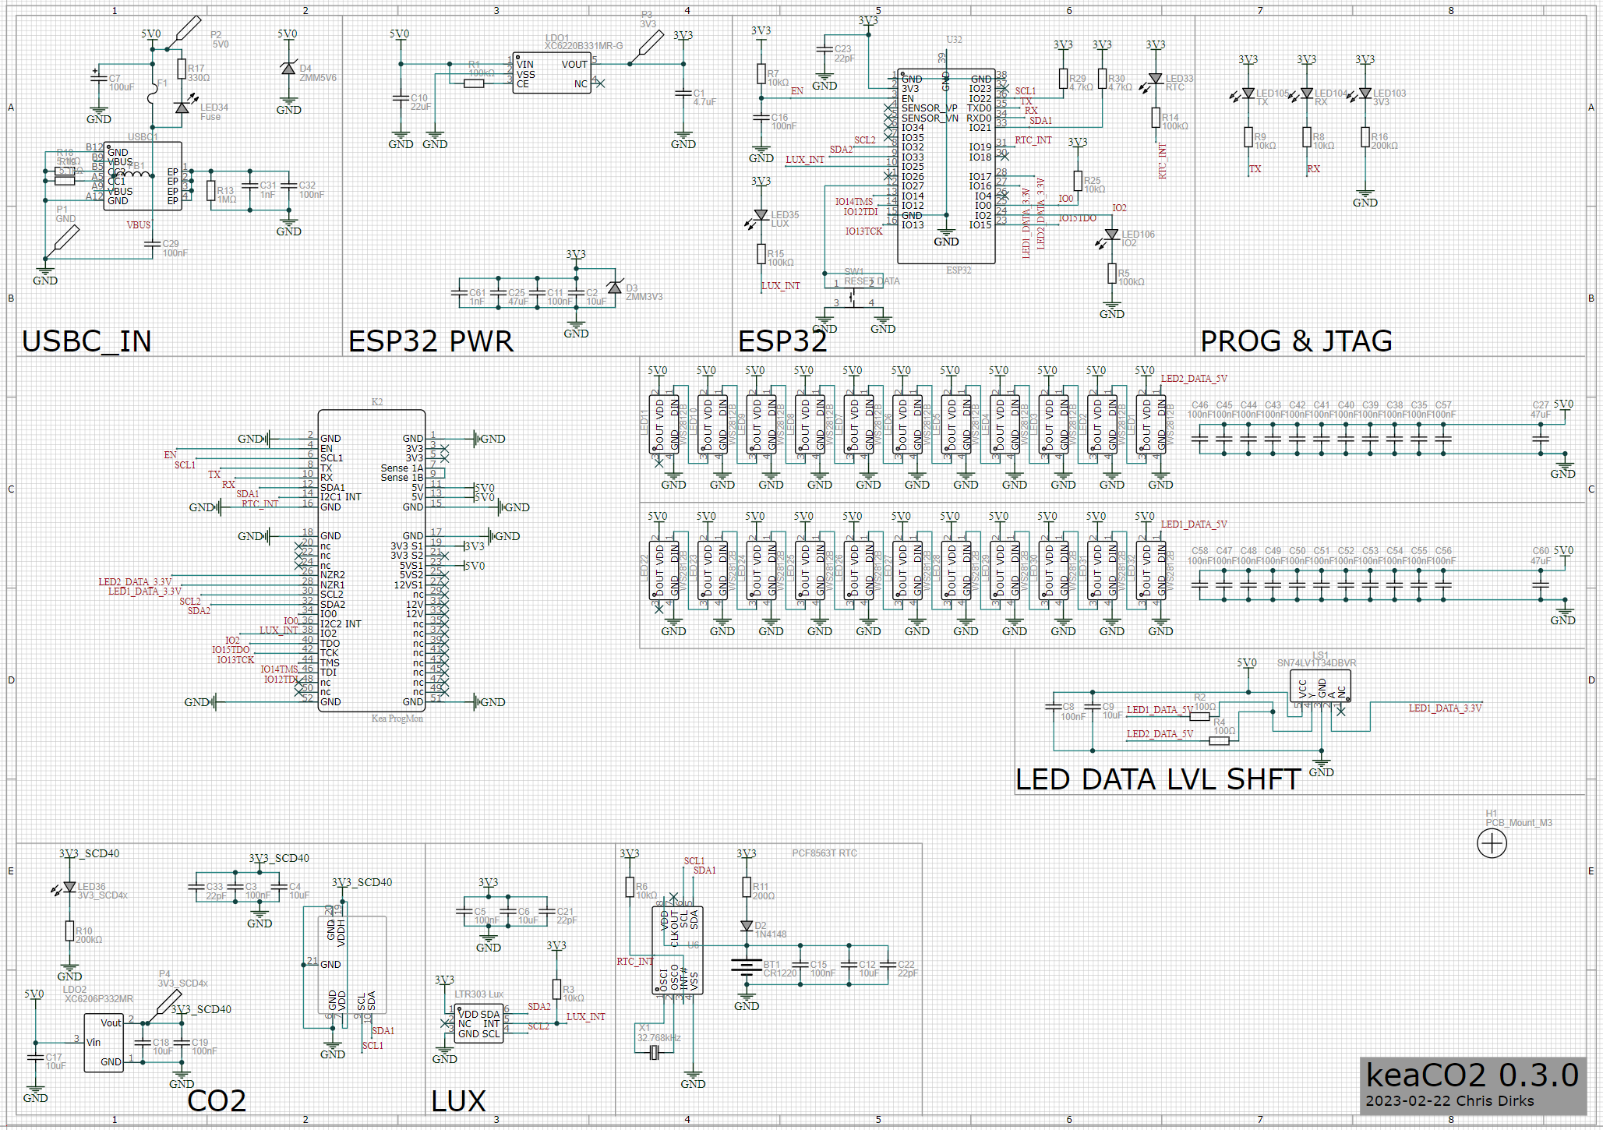Select the C27 47uF capacitor
The width and height of the screenshot is (1603, 1130).
[x=1541, y=440]
